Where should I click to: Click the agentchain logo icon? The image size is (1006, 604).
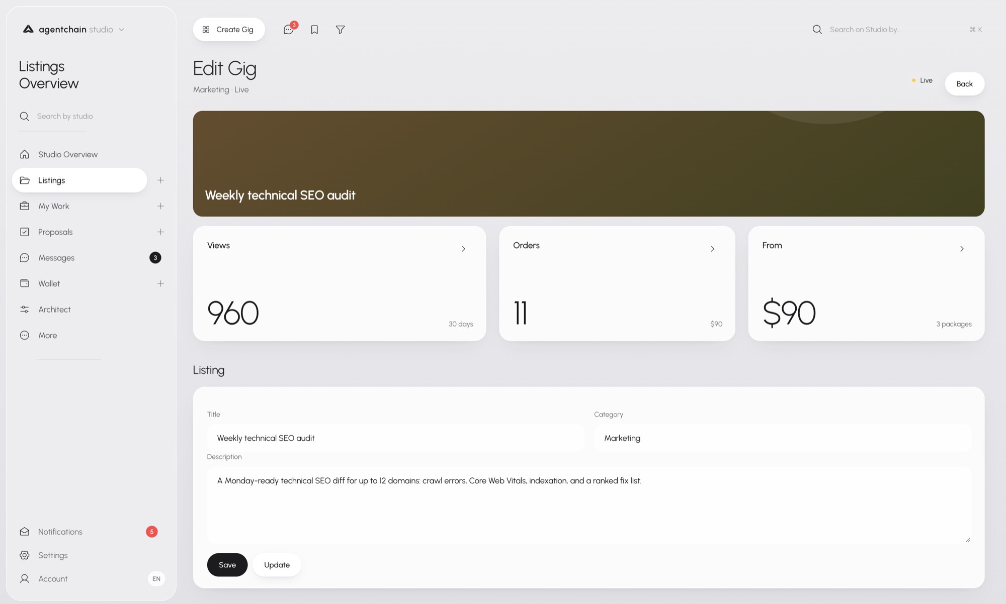pos(28,29)
